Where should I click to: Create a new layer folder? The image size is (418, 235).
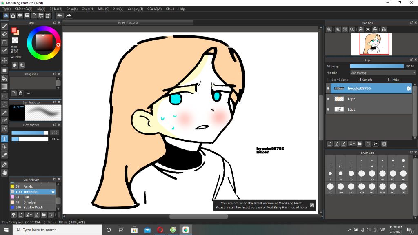coord(359,144)
